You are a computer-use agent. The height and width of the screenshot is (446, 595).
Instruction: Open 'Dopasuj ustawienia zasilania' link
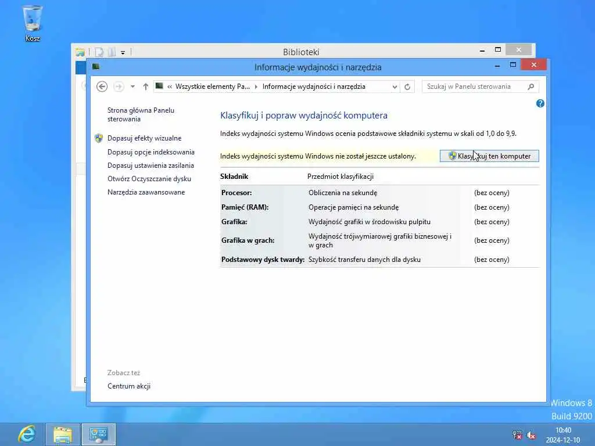point(150,166)
